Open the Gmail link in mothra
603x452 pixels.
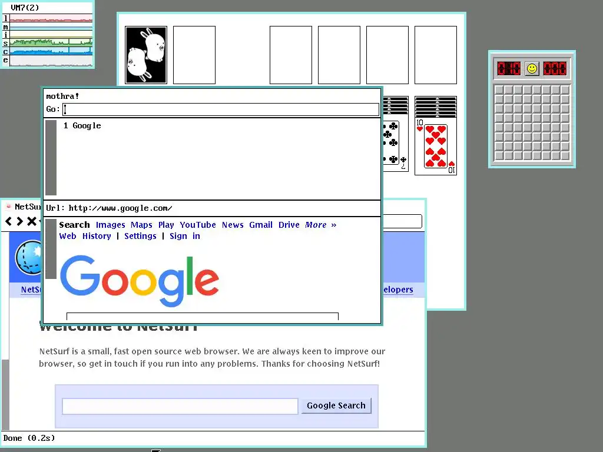(x=261, y=225)
